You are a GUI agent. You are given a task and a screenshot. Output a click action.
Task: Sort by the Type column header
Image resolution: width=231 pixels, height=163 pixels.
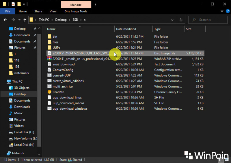[x=157, y=29]
